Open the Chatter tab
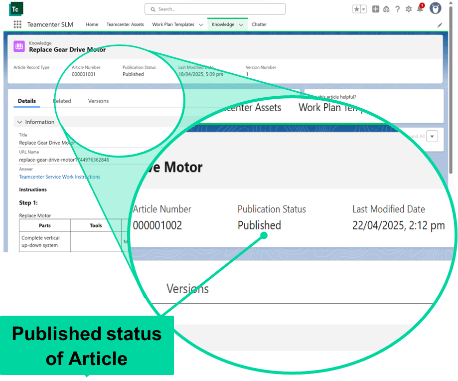This screenshot has width=458, height=381. pos(259,24)
